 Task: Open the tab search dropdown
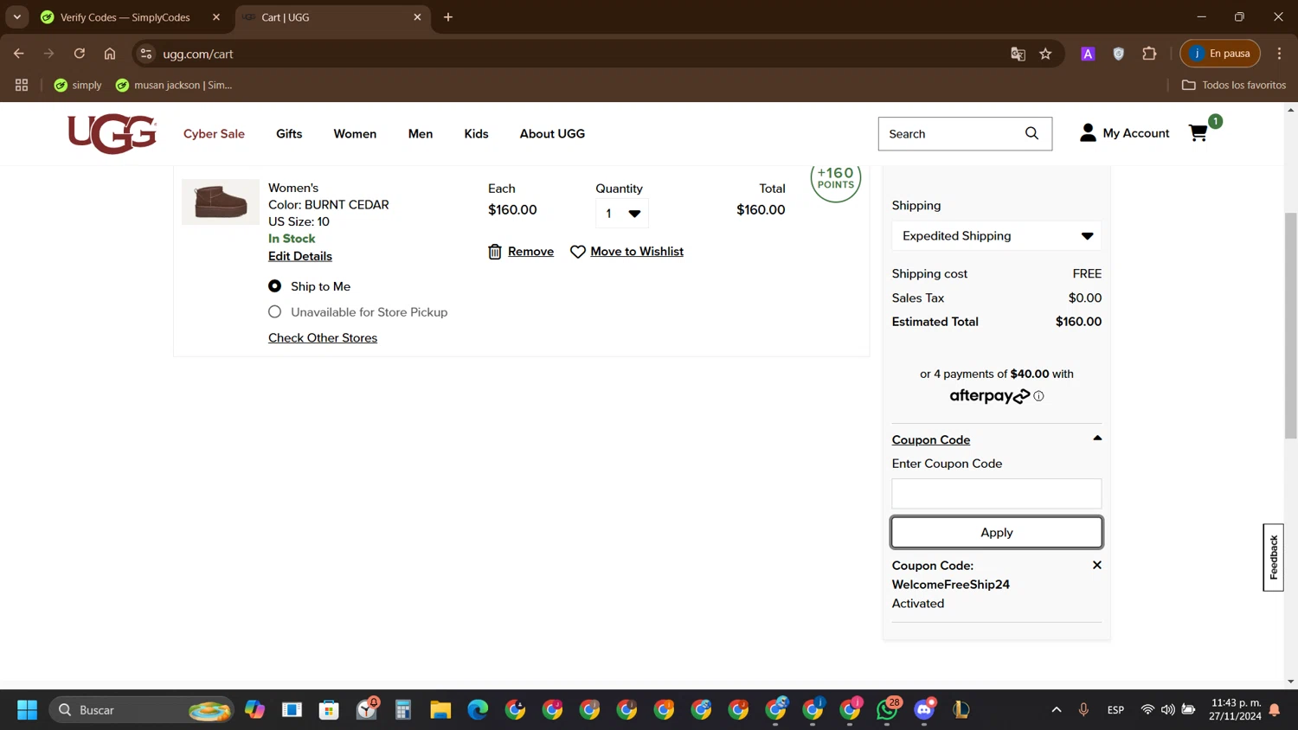tap(17, 16)
